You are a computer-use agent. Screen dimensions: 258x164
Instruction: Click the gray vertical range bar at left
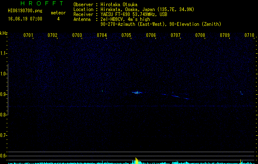tap(8, 89)
